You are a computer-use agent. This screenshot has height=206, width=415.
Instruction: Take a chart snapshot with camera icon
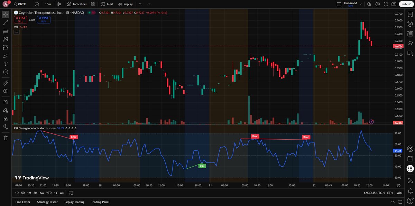pos(394,4)
